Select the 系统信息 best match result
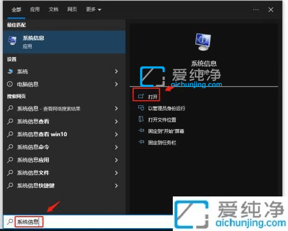The image size is (288, 231). tap(65, 42)
